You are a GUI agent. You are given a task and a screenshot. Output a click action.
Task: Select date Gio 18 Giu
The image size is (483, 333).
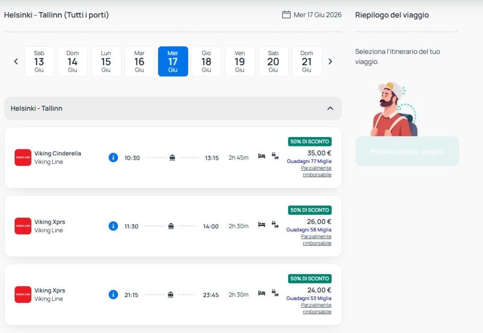(207, 62)
